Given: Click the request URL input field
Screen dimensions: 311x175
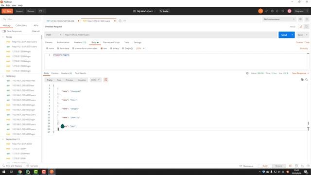Looking at the screenshot, I should coord(170,35).
